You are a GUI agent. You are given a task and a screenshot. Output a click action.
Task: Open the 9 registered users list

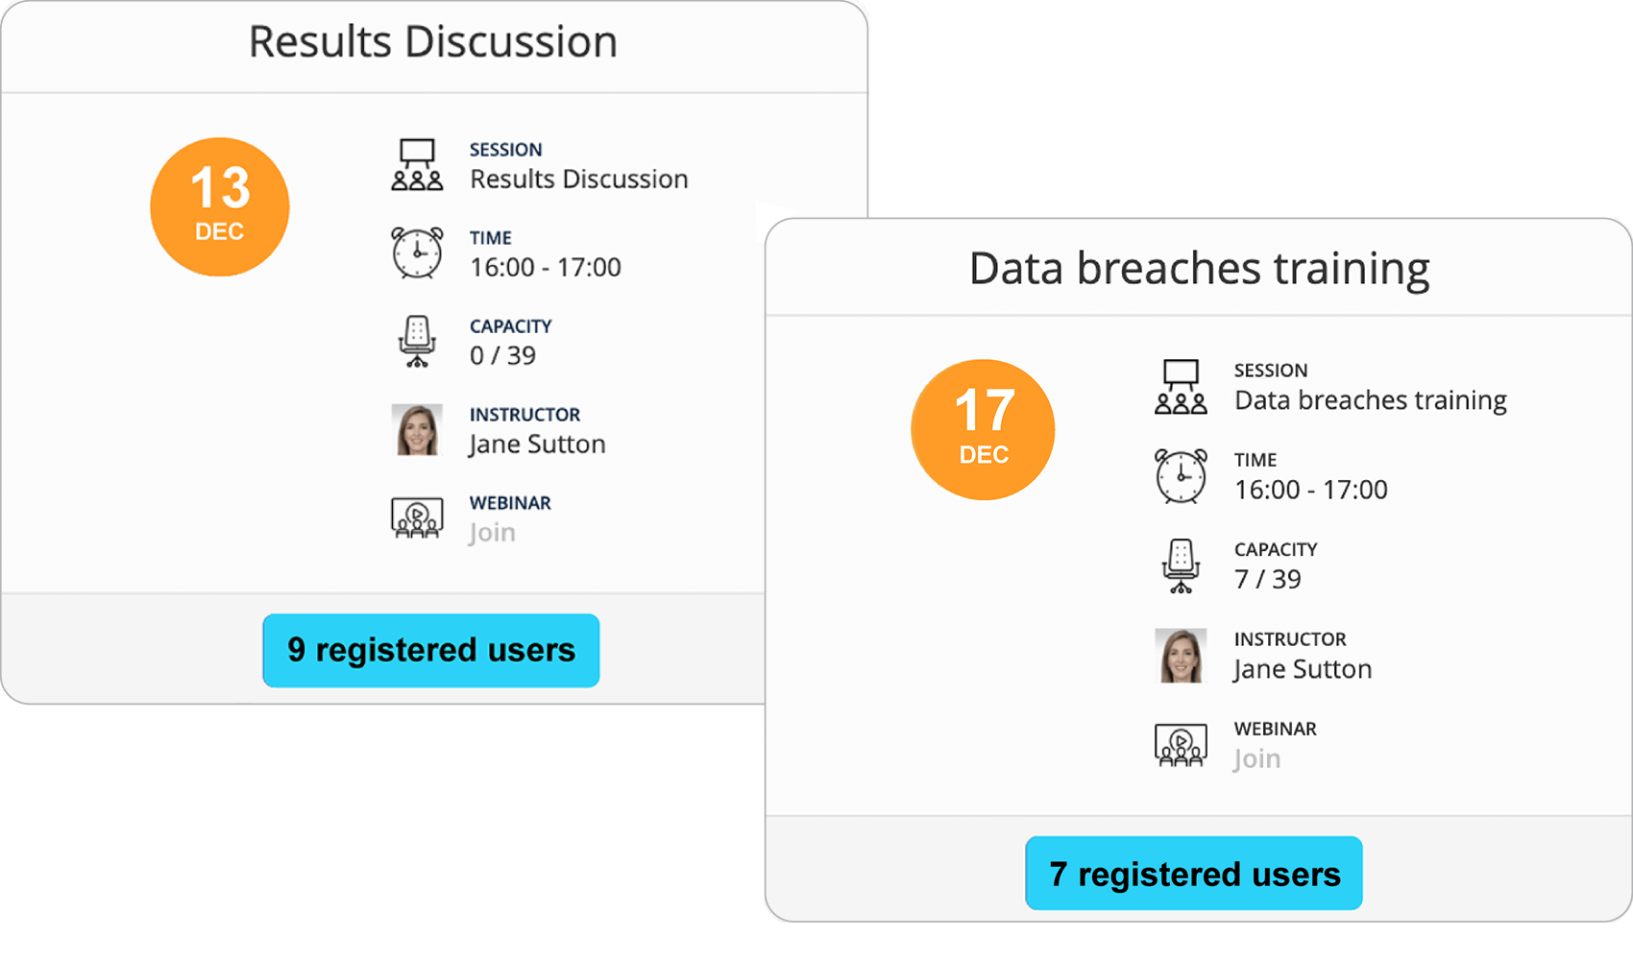tap(431, 651)
